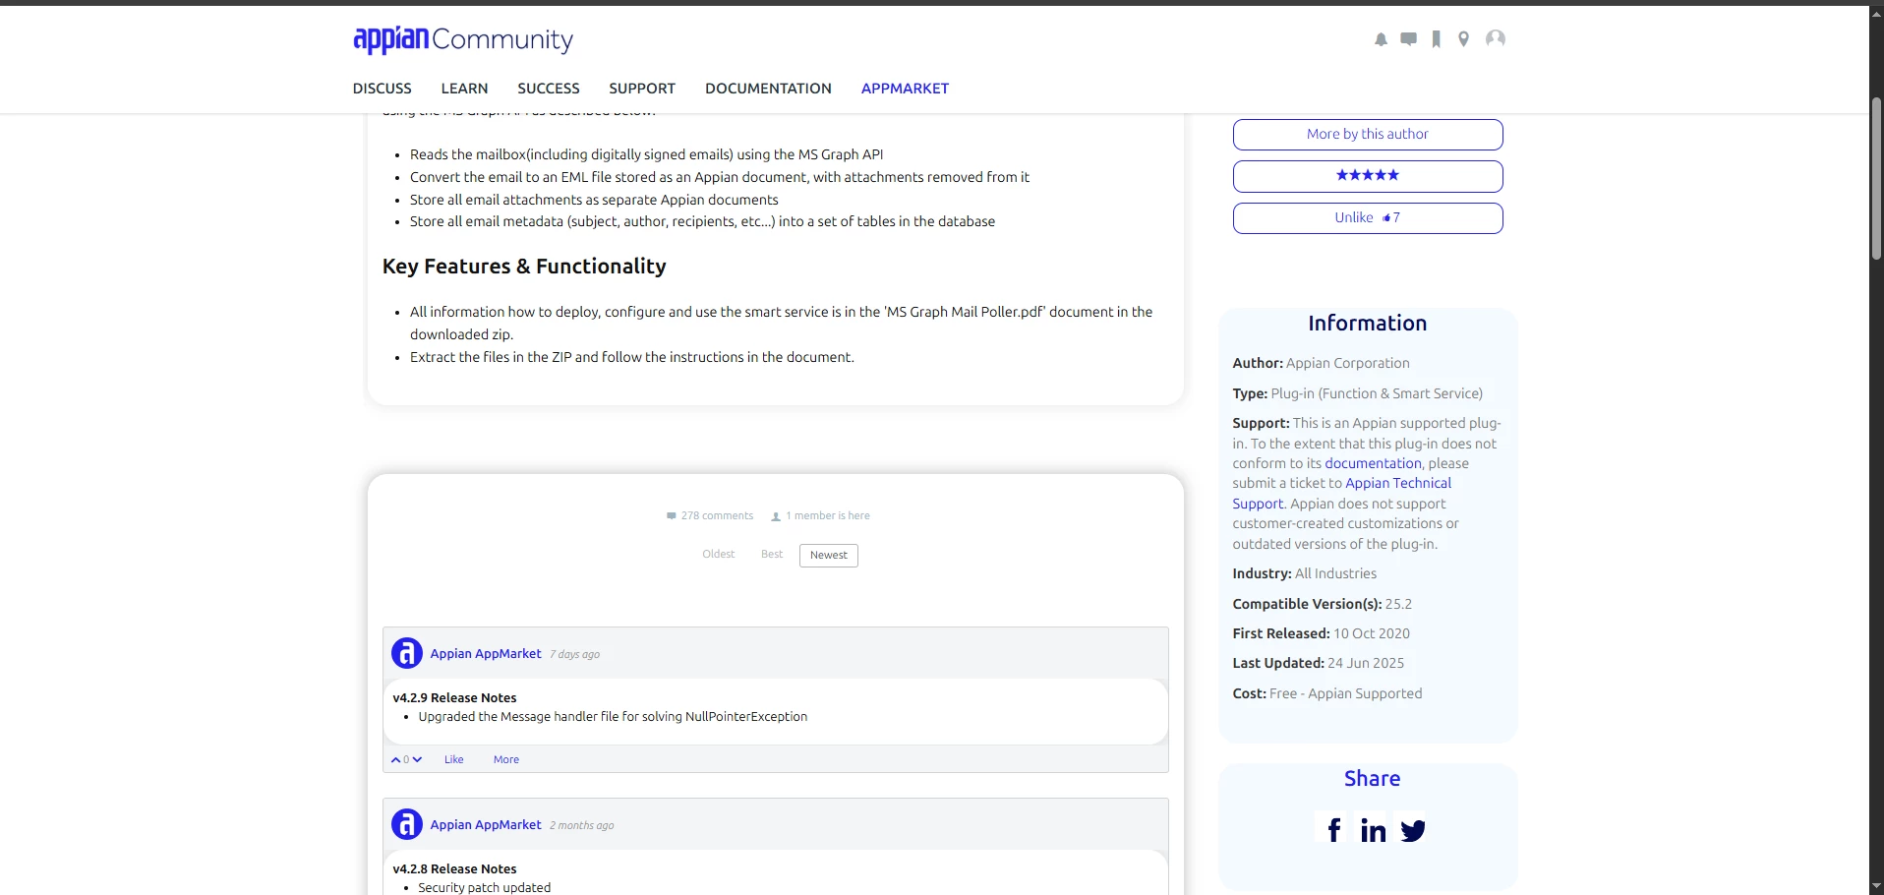Screen dimensions: 1884x895
Task: Click the Author: Appian Corporation line
Action: (1322, 364)
